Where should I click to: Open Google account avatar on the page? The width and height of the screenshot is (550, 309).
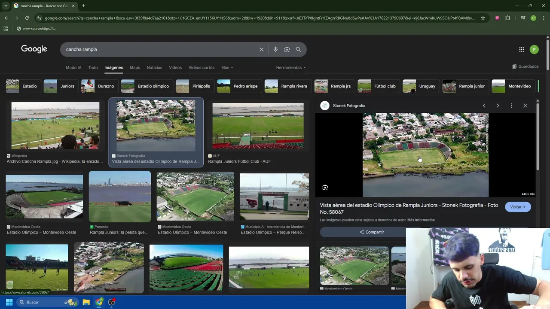click(534, 49)
